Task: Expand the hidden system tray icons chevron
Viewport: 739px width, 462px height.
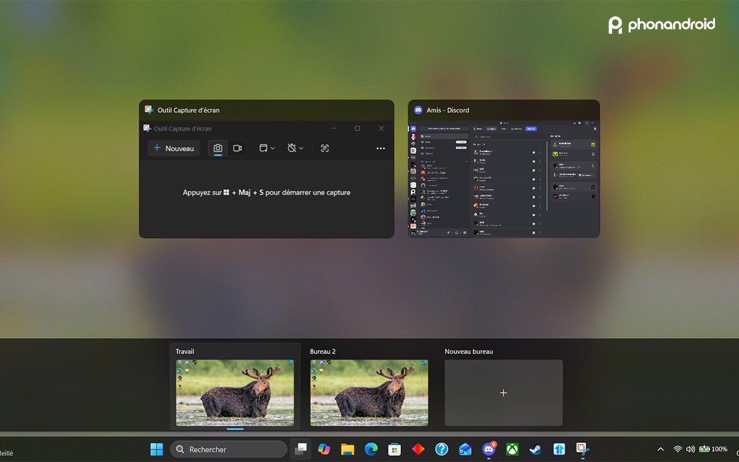Action: 661,450
